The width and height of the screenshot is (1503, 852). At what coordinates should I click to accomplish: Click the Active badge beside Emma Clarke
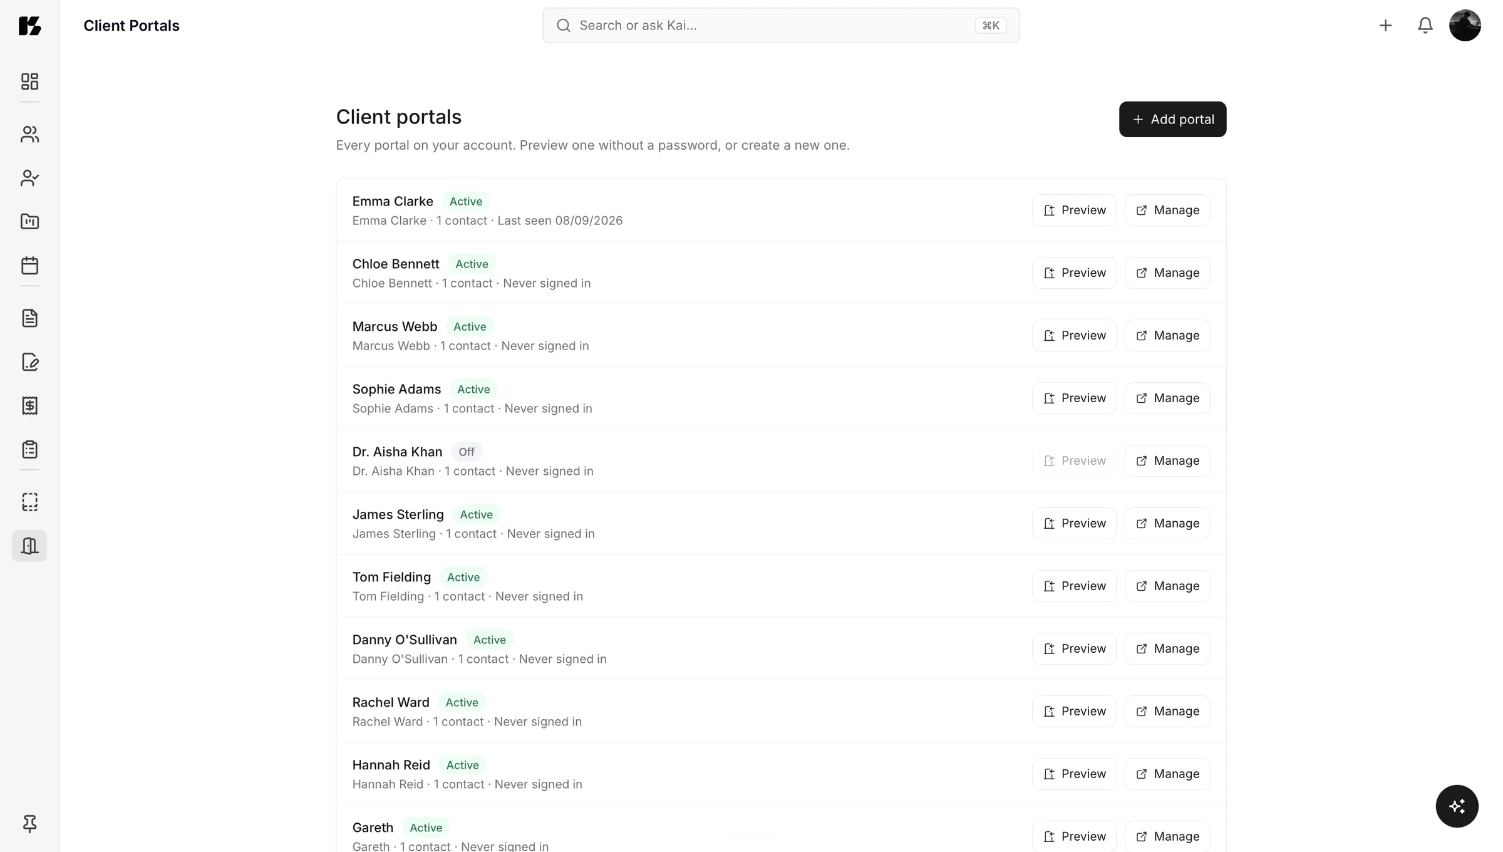tap(466, 201)
